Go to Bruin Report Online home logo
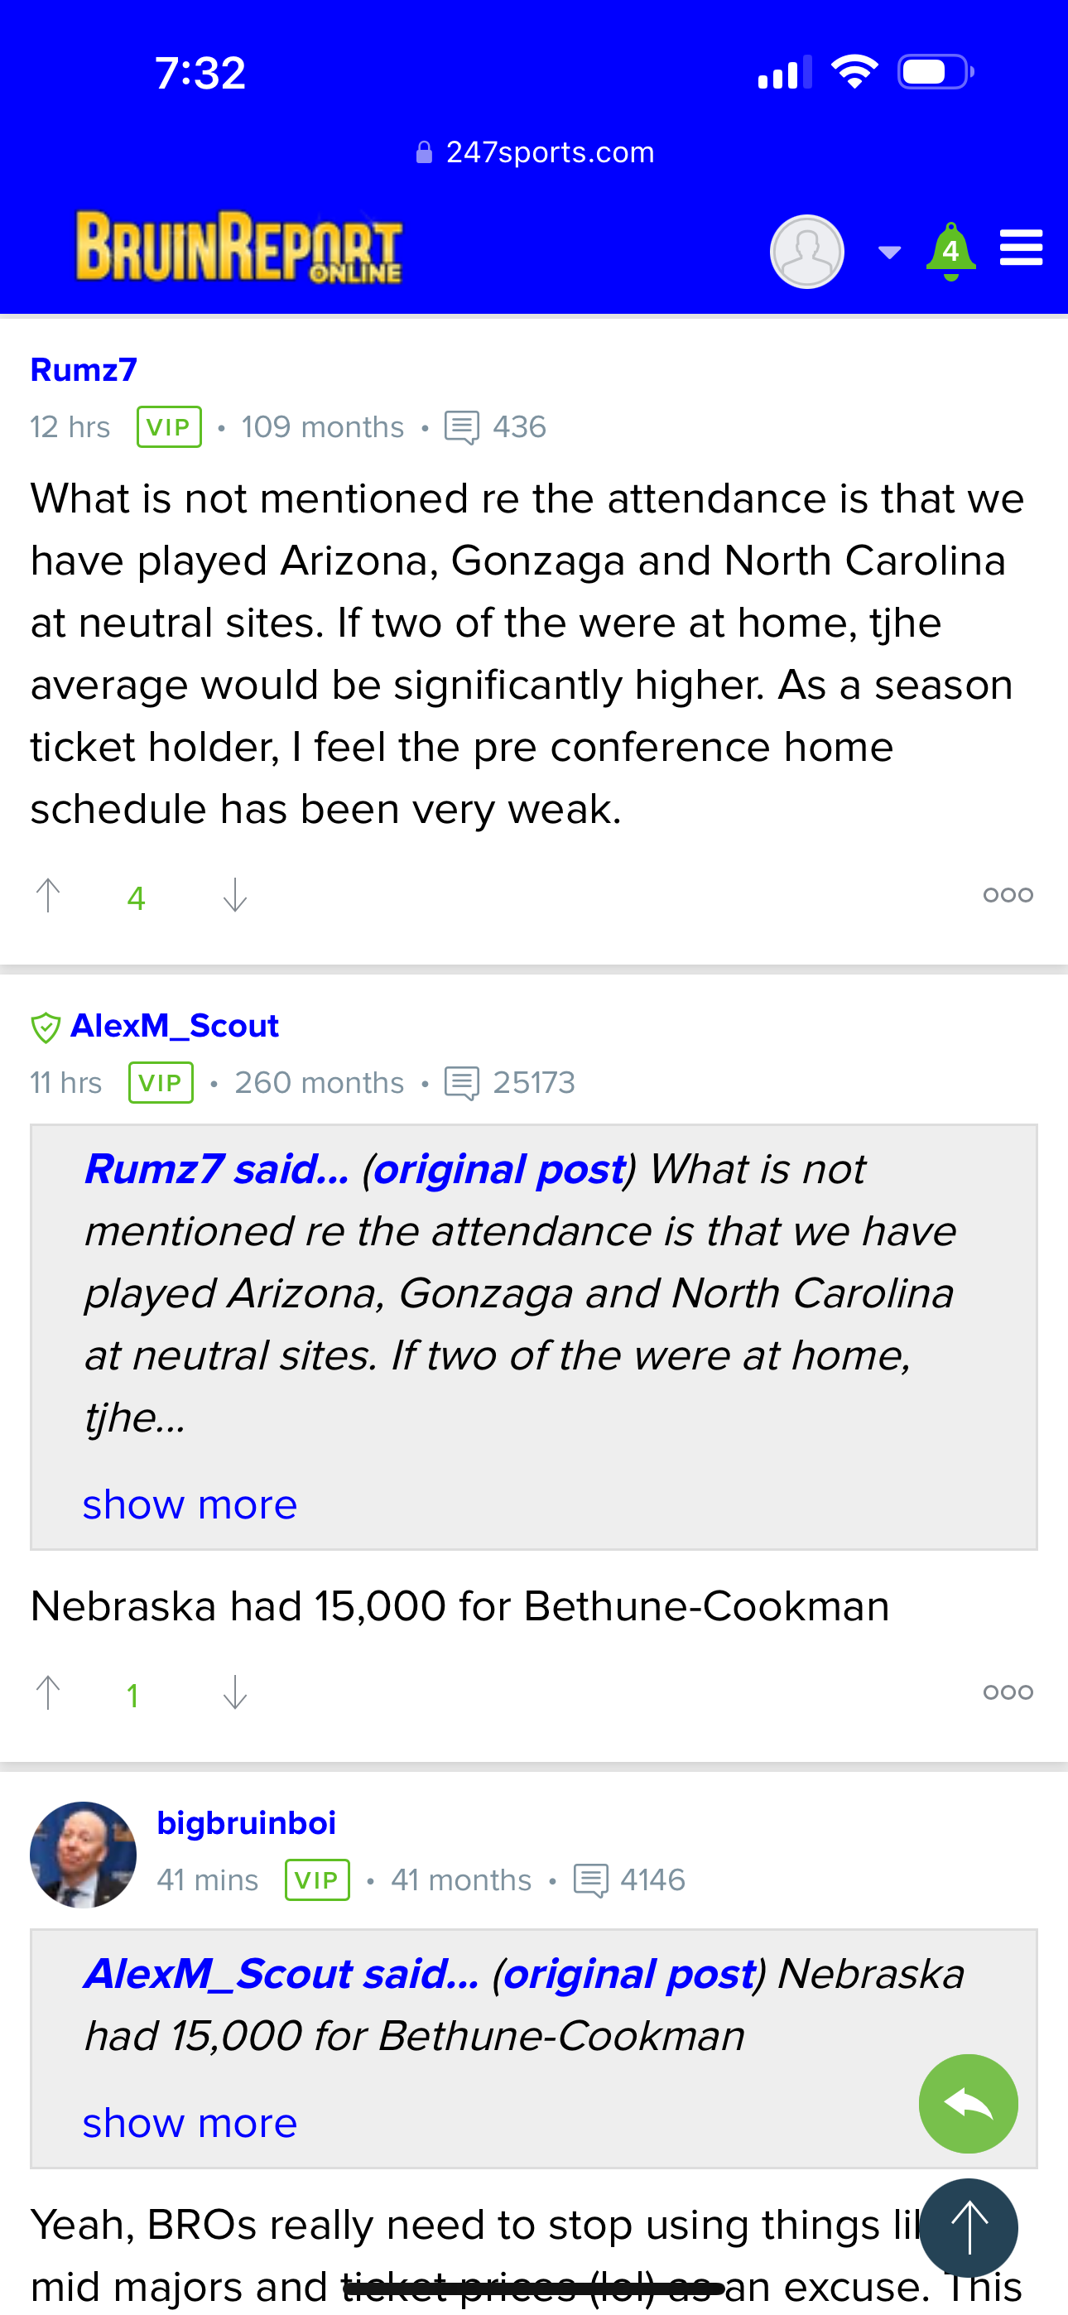The image size is (1068, 2315). pyautogui.click(x=239, y=247)
